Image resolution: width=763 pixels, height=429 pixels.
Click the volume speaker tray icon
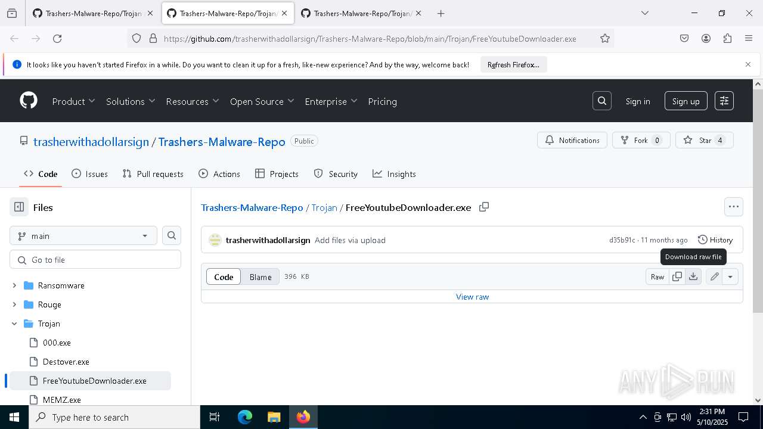[x=686, y=417]
